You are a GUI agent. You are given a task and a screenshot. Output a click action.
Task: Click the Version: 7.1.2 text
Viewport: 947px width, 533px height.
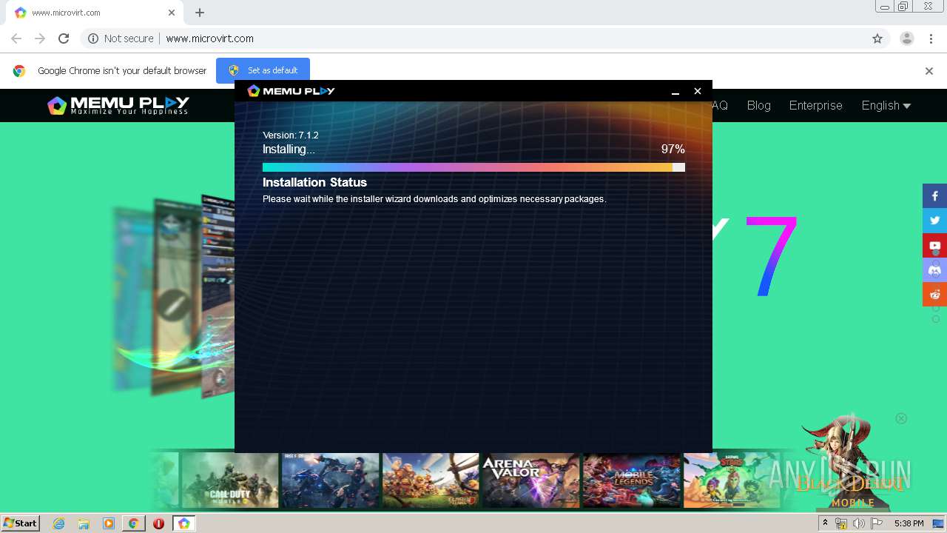(x=291, y=135)
